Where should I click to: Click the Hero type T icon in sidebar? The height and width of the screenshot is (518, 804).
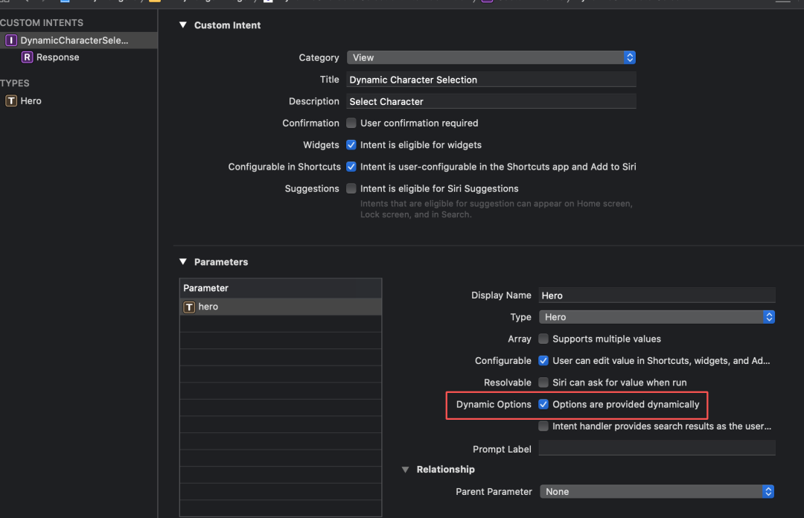[11, 100]
